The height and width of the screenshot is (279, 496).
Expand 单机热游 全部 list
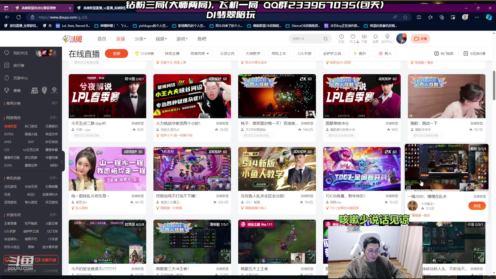53,178
